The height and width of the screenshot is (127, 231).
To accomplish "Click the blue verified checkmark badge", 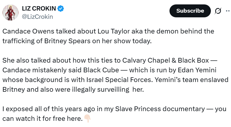I will pos(61,9).
